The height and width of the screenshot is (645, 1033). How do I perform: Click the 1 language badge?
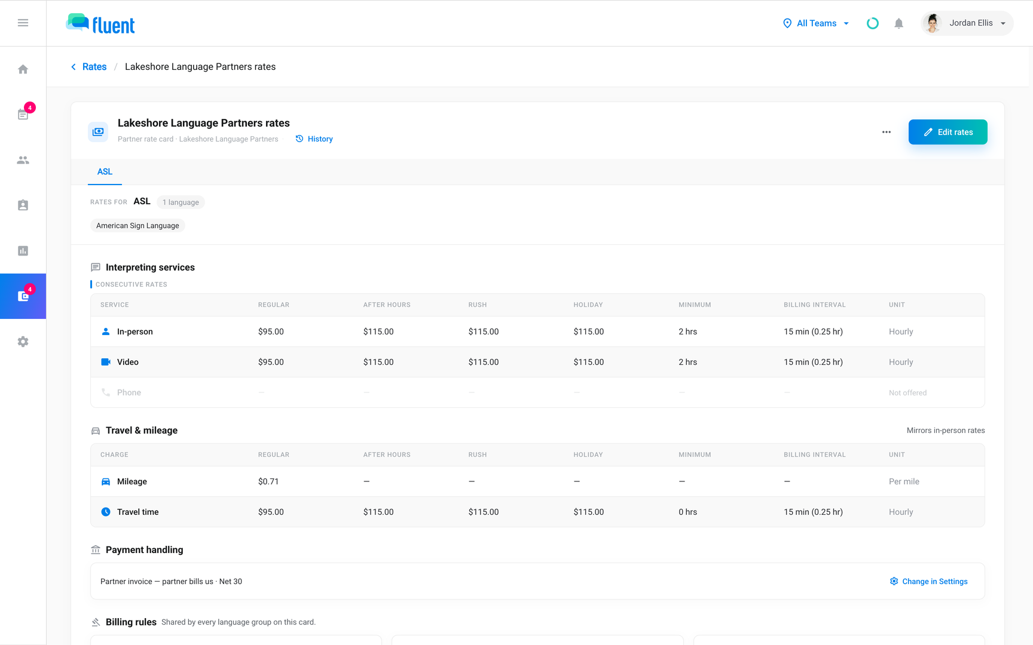(181, 202)
